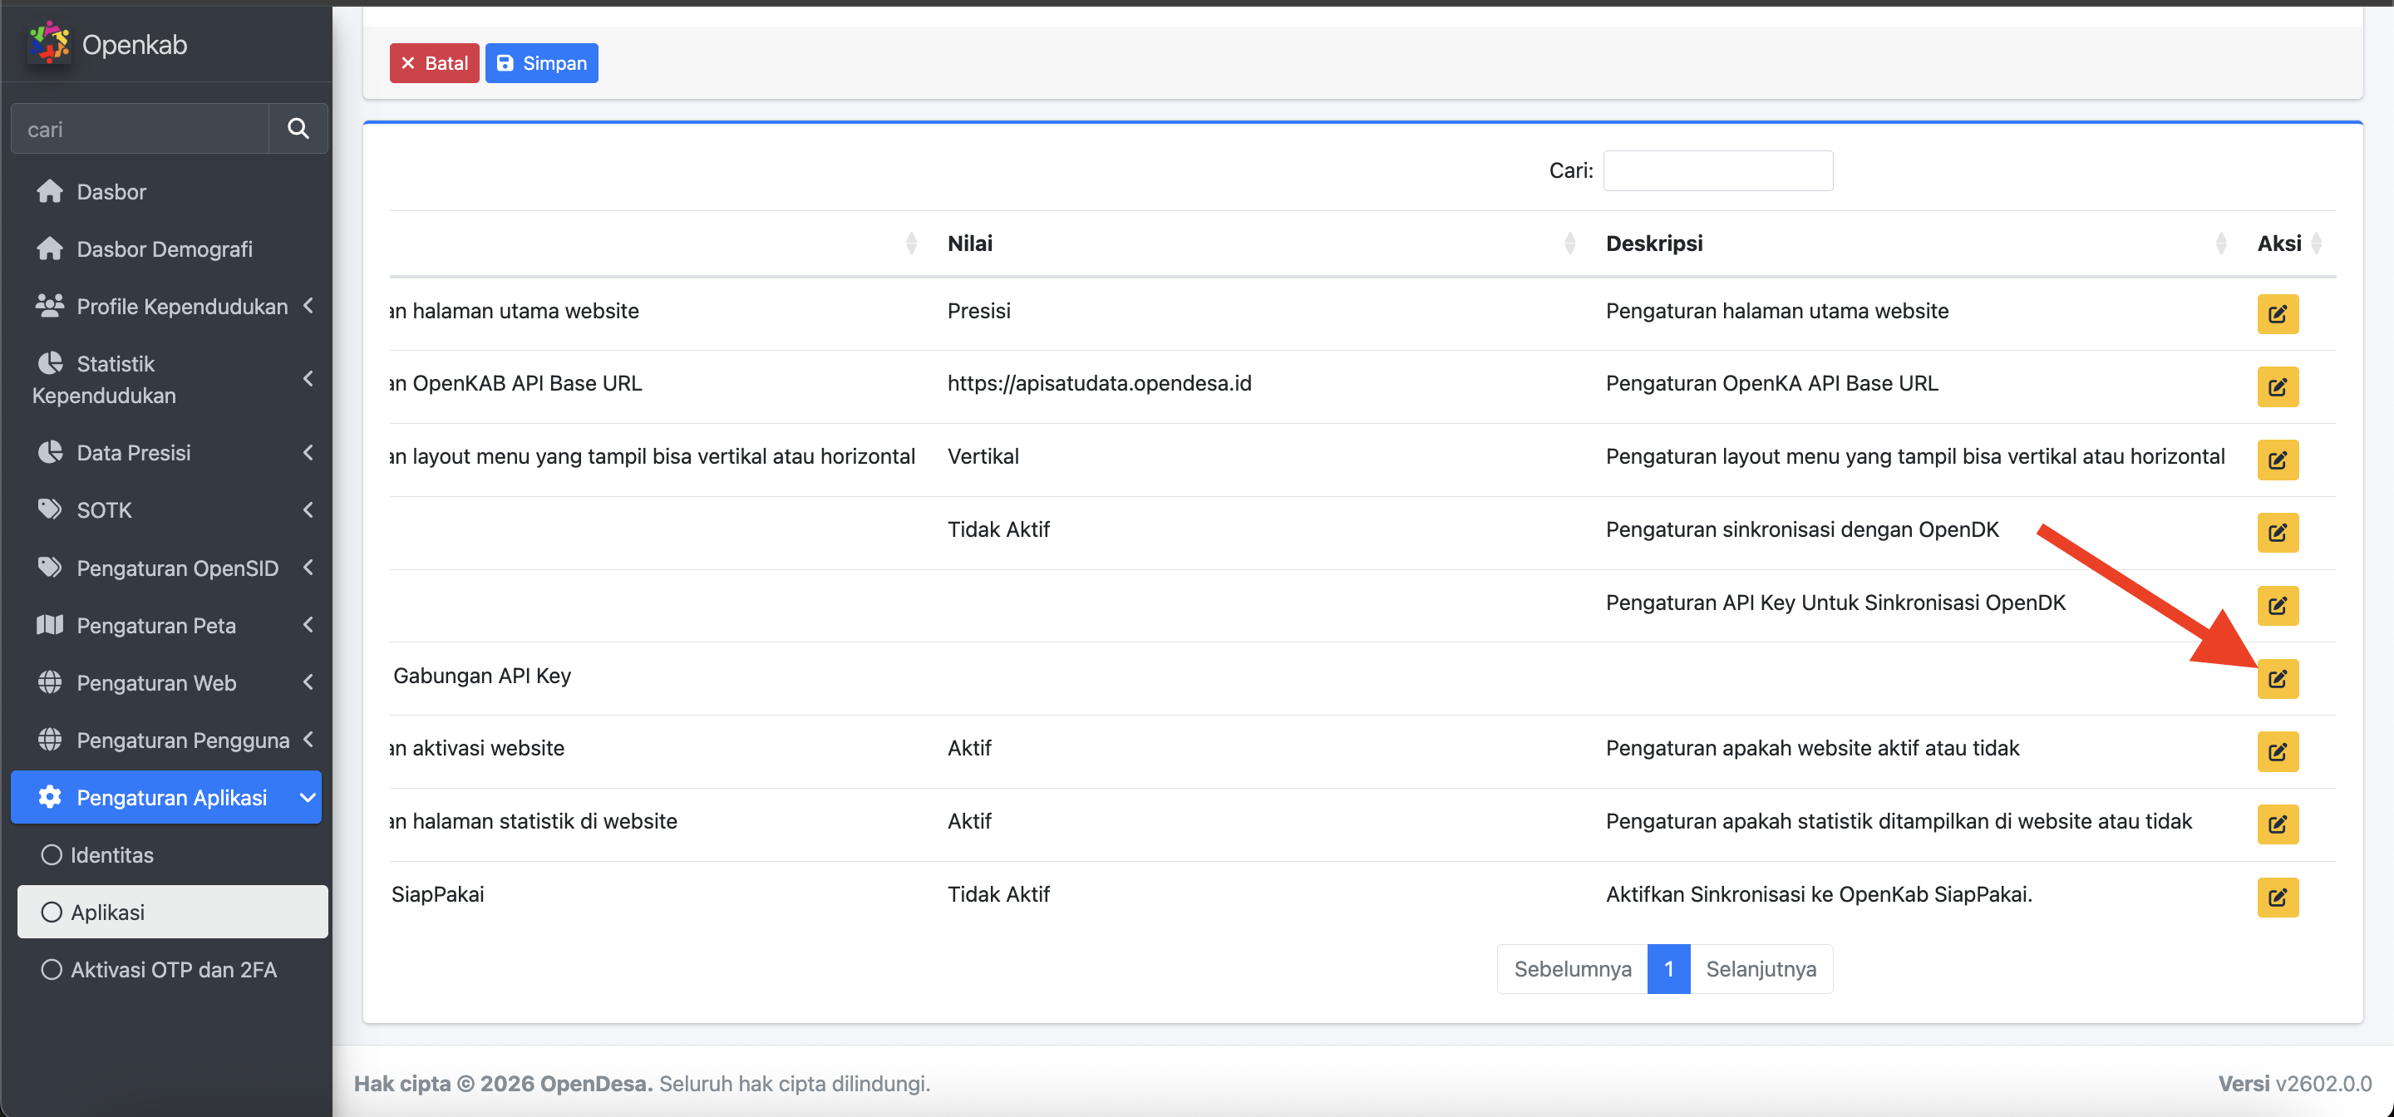Image resolution: width=2394 pixels, height=1117 pixels.
Task: Open the Pengaturan Peta menu
Action: pos(156,626)
